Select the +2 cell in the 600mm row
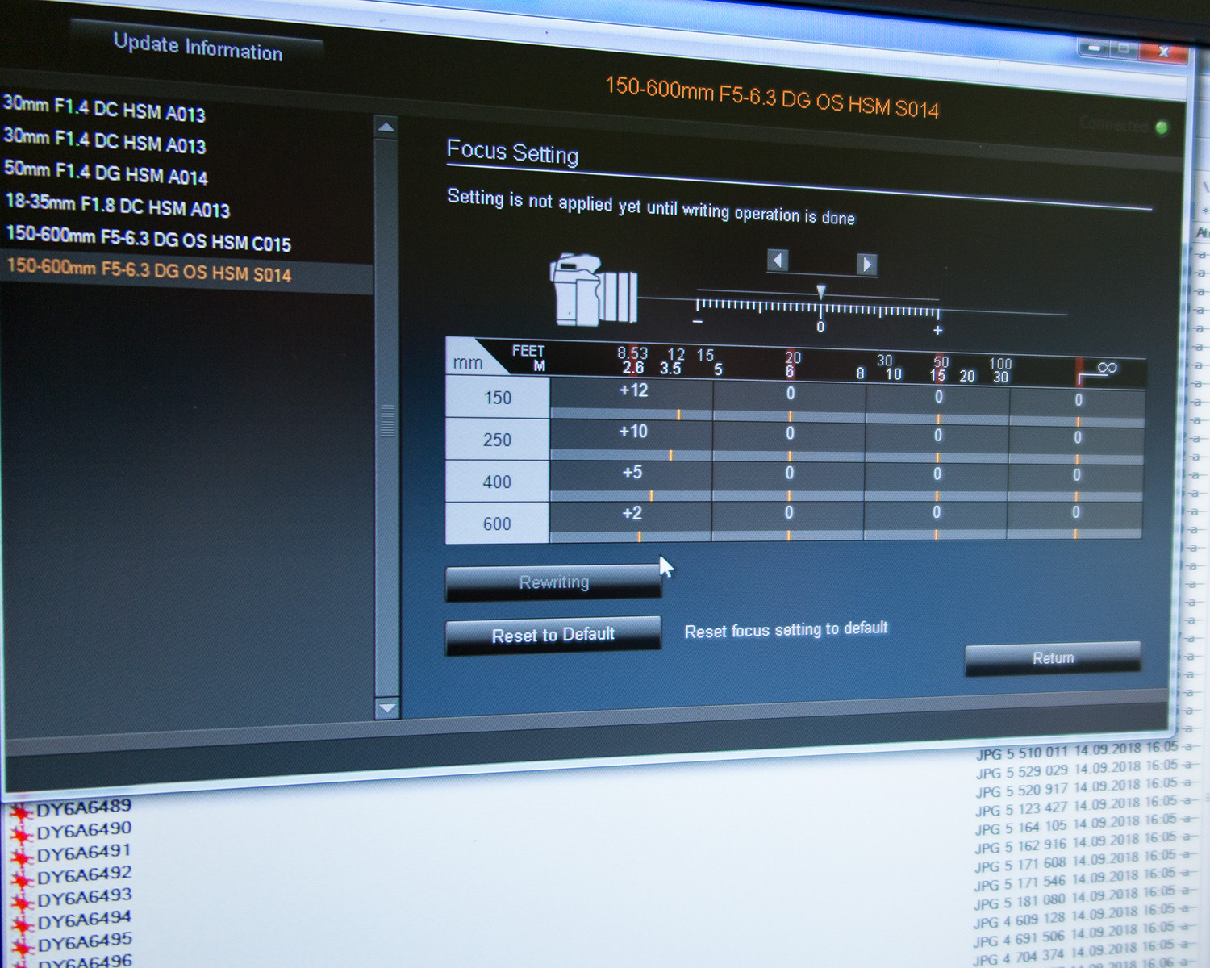 (x=632, y=514)
